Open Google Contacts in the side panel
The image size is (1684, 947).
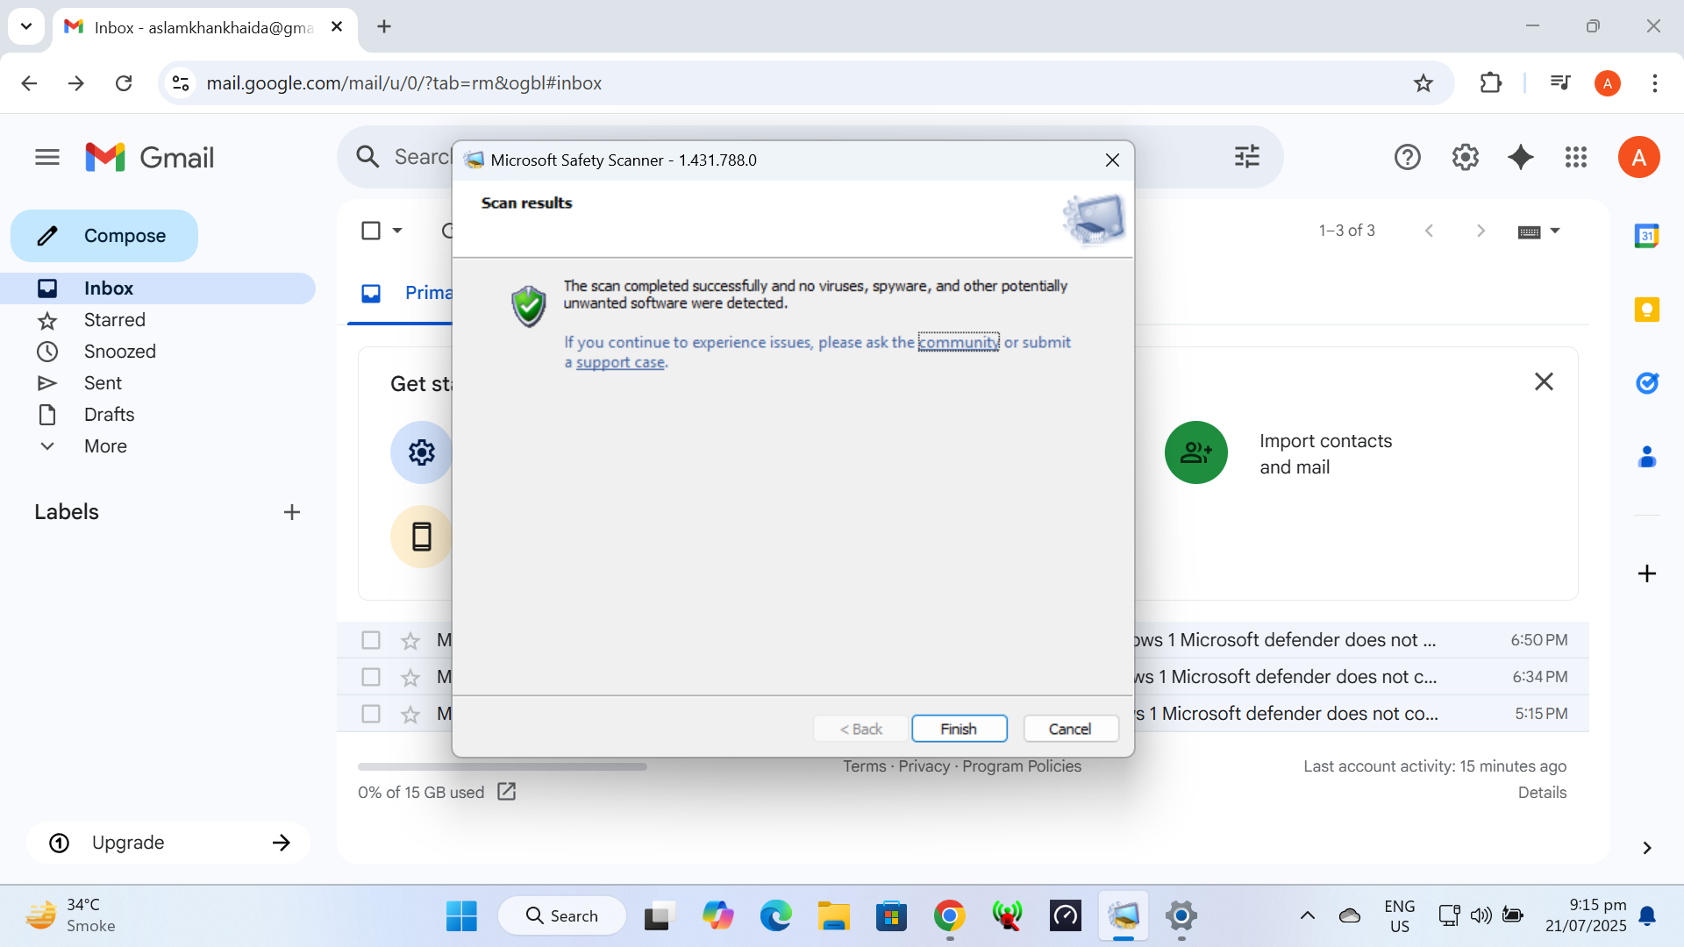(1647, 457)
